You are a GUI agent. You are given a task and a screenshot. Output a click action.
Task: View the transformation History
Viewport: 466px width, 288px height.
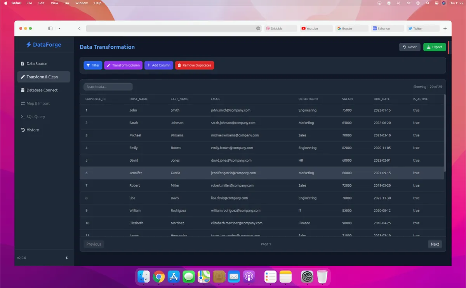[33, 129]
